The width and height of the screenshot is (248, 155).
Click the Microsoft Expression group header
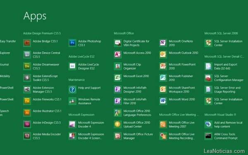coord(81,114)
